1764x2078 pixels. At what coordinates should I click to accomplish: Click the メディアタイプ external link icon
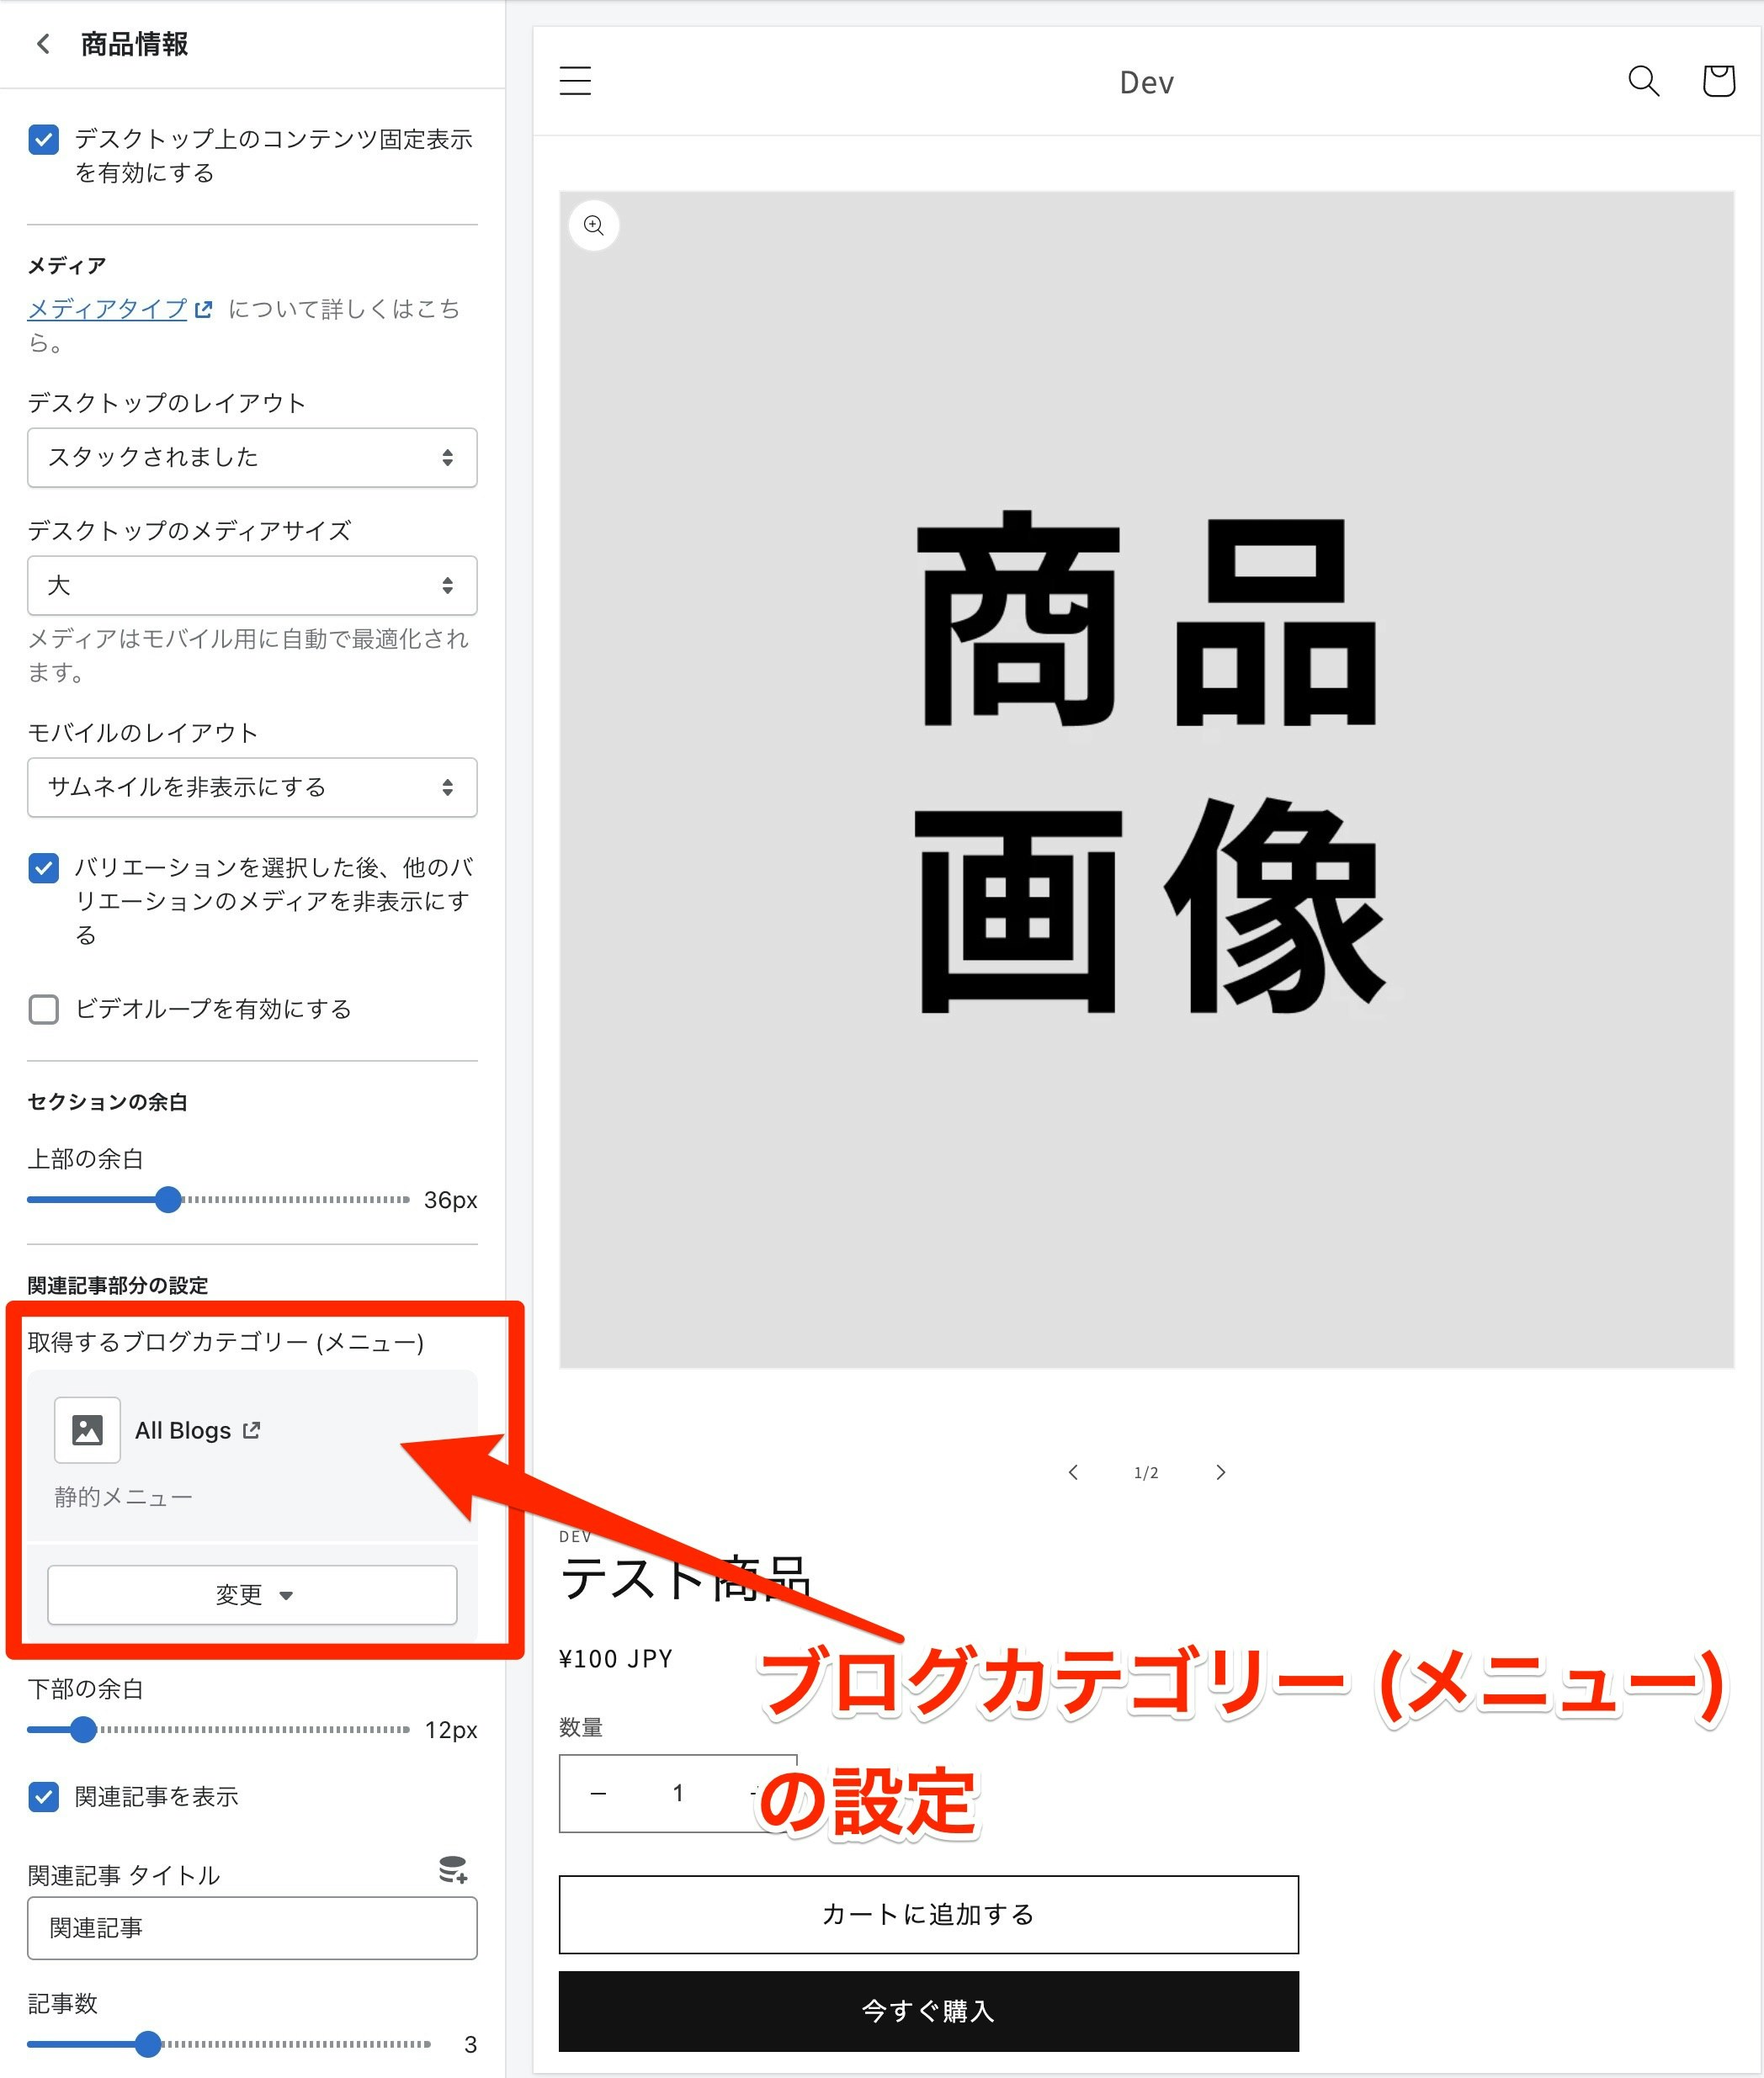(204, 310)
